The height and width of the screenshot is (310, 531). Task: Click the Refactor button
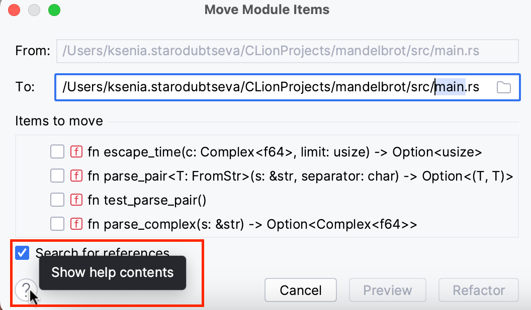[x=478, y=290]
